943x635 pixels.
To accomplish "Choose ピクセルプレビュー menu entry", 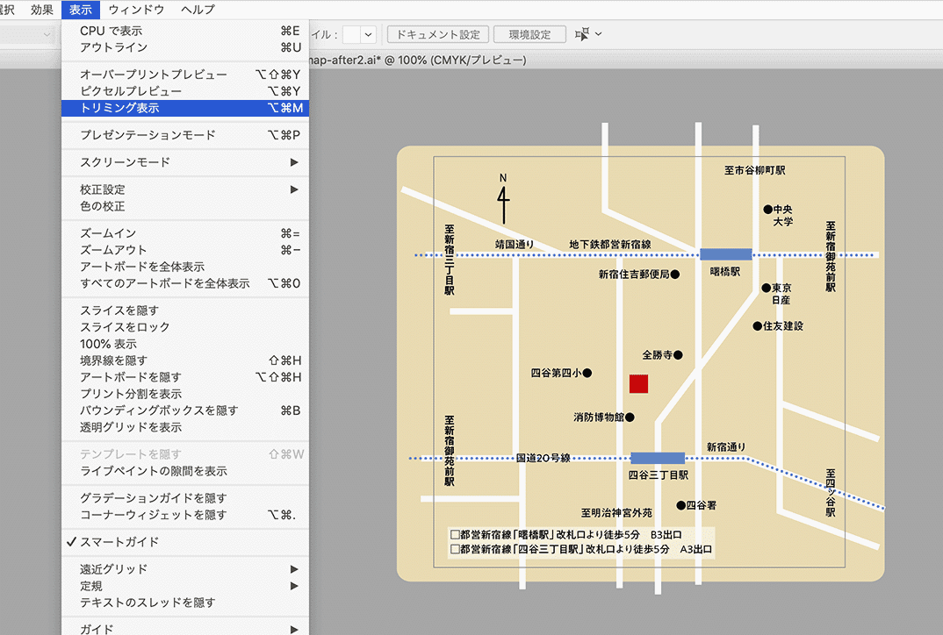I will point(185,91).
